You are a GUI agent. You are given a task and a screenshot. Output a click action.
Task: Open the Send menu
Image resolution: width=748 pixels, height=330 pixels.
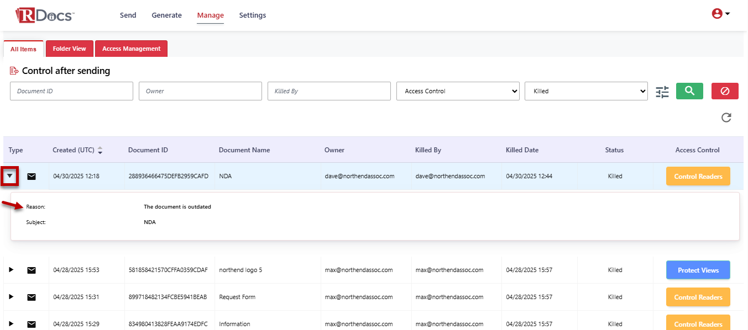click(128, 15)
